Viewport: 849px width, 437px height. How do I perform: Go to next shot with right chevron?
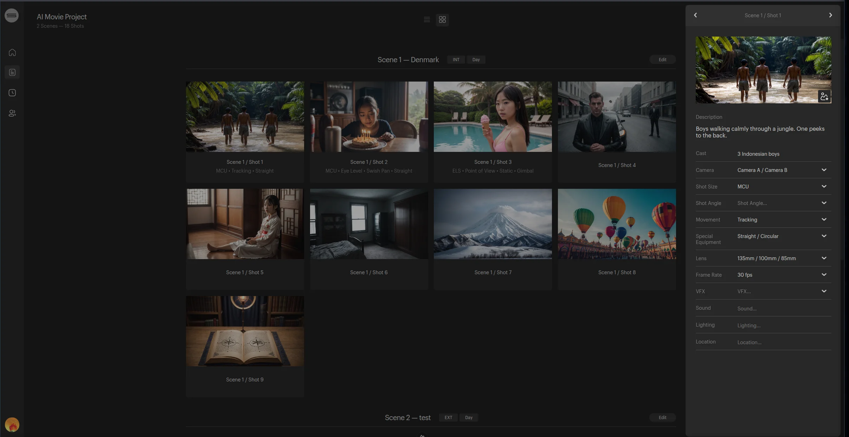(x=830, y=15)
